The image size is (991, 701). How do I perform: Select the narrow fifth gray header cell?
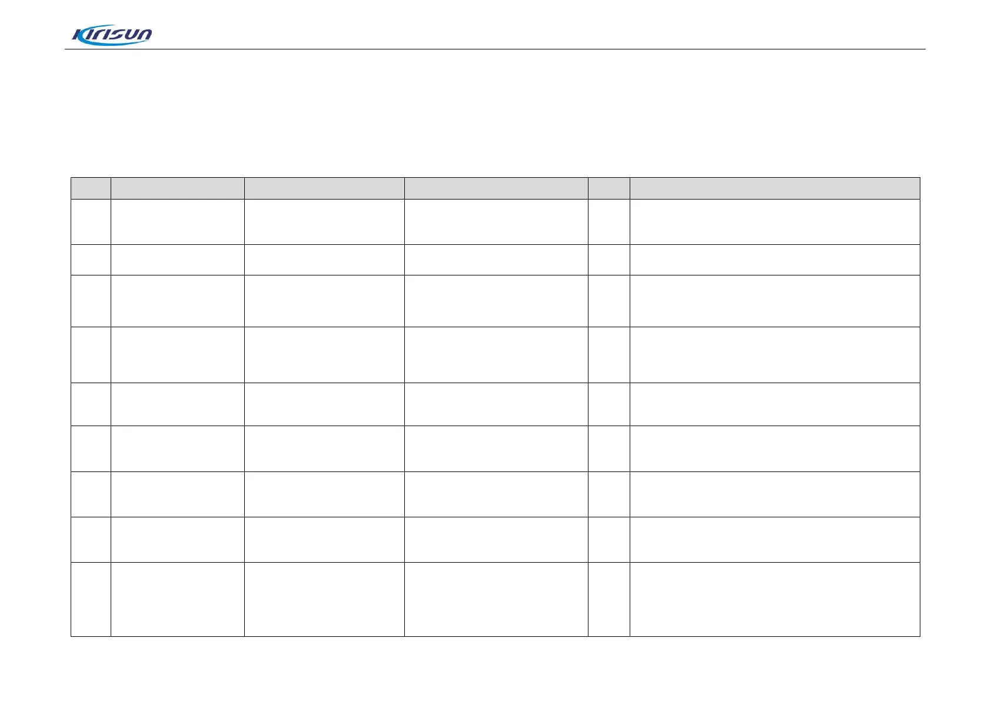[x=609, y=188]
